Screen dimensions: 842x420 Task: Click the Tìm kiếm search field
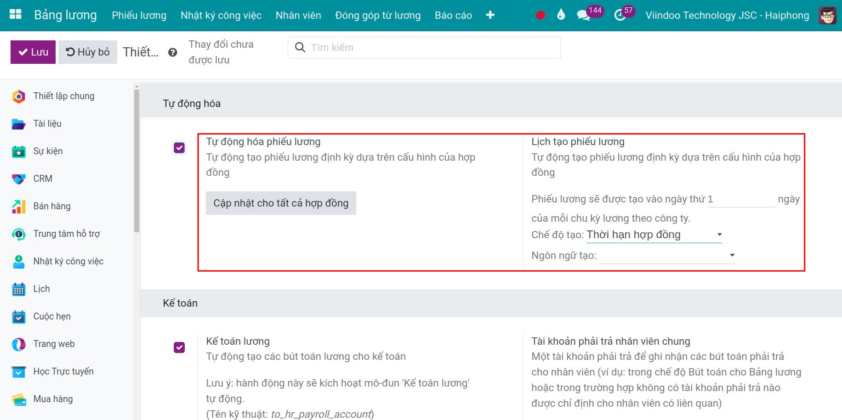click(424, 48)
